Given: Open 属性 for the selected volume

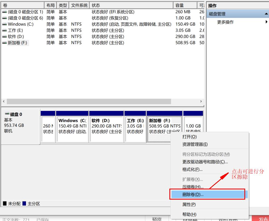Looking at the screenshot, I should coord(189,204).
